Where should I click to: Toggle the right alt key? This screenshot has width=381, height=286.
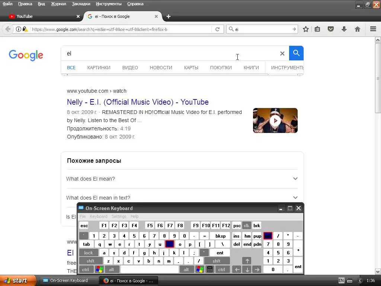(x=186, y=270)
